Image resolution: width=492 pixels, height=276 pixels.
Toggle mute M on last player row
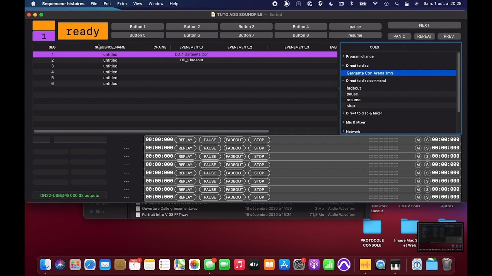point(418,197)
